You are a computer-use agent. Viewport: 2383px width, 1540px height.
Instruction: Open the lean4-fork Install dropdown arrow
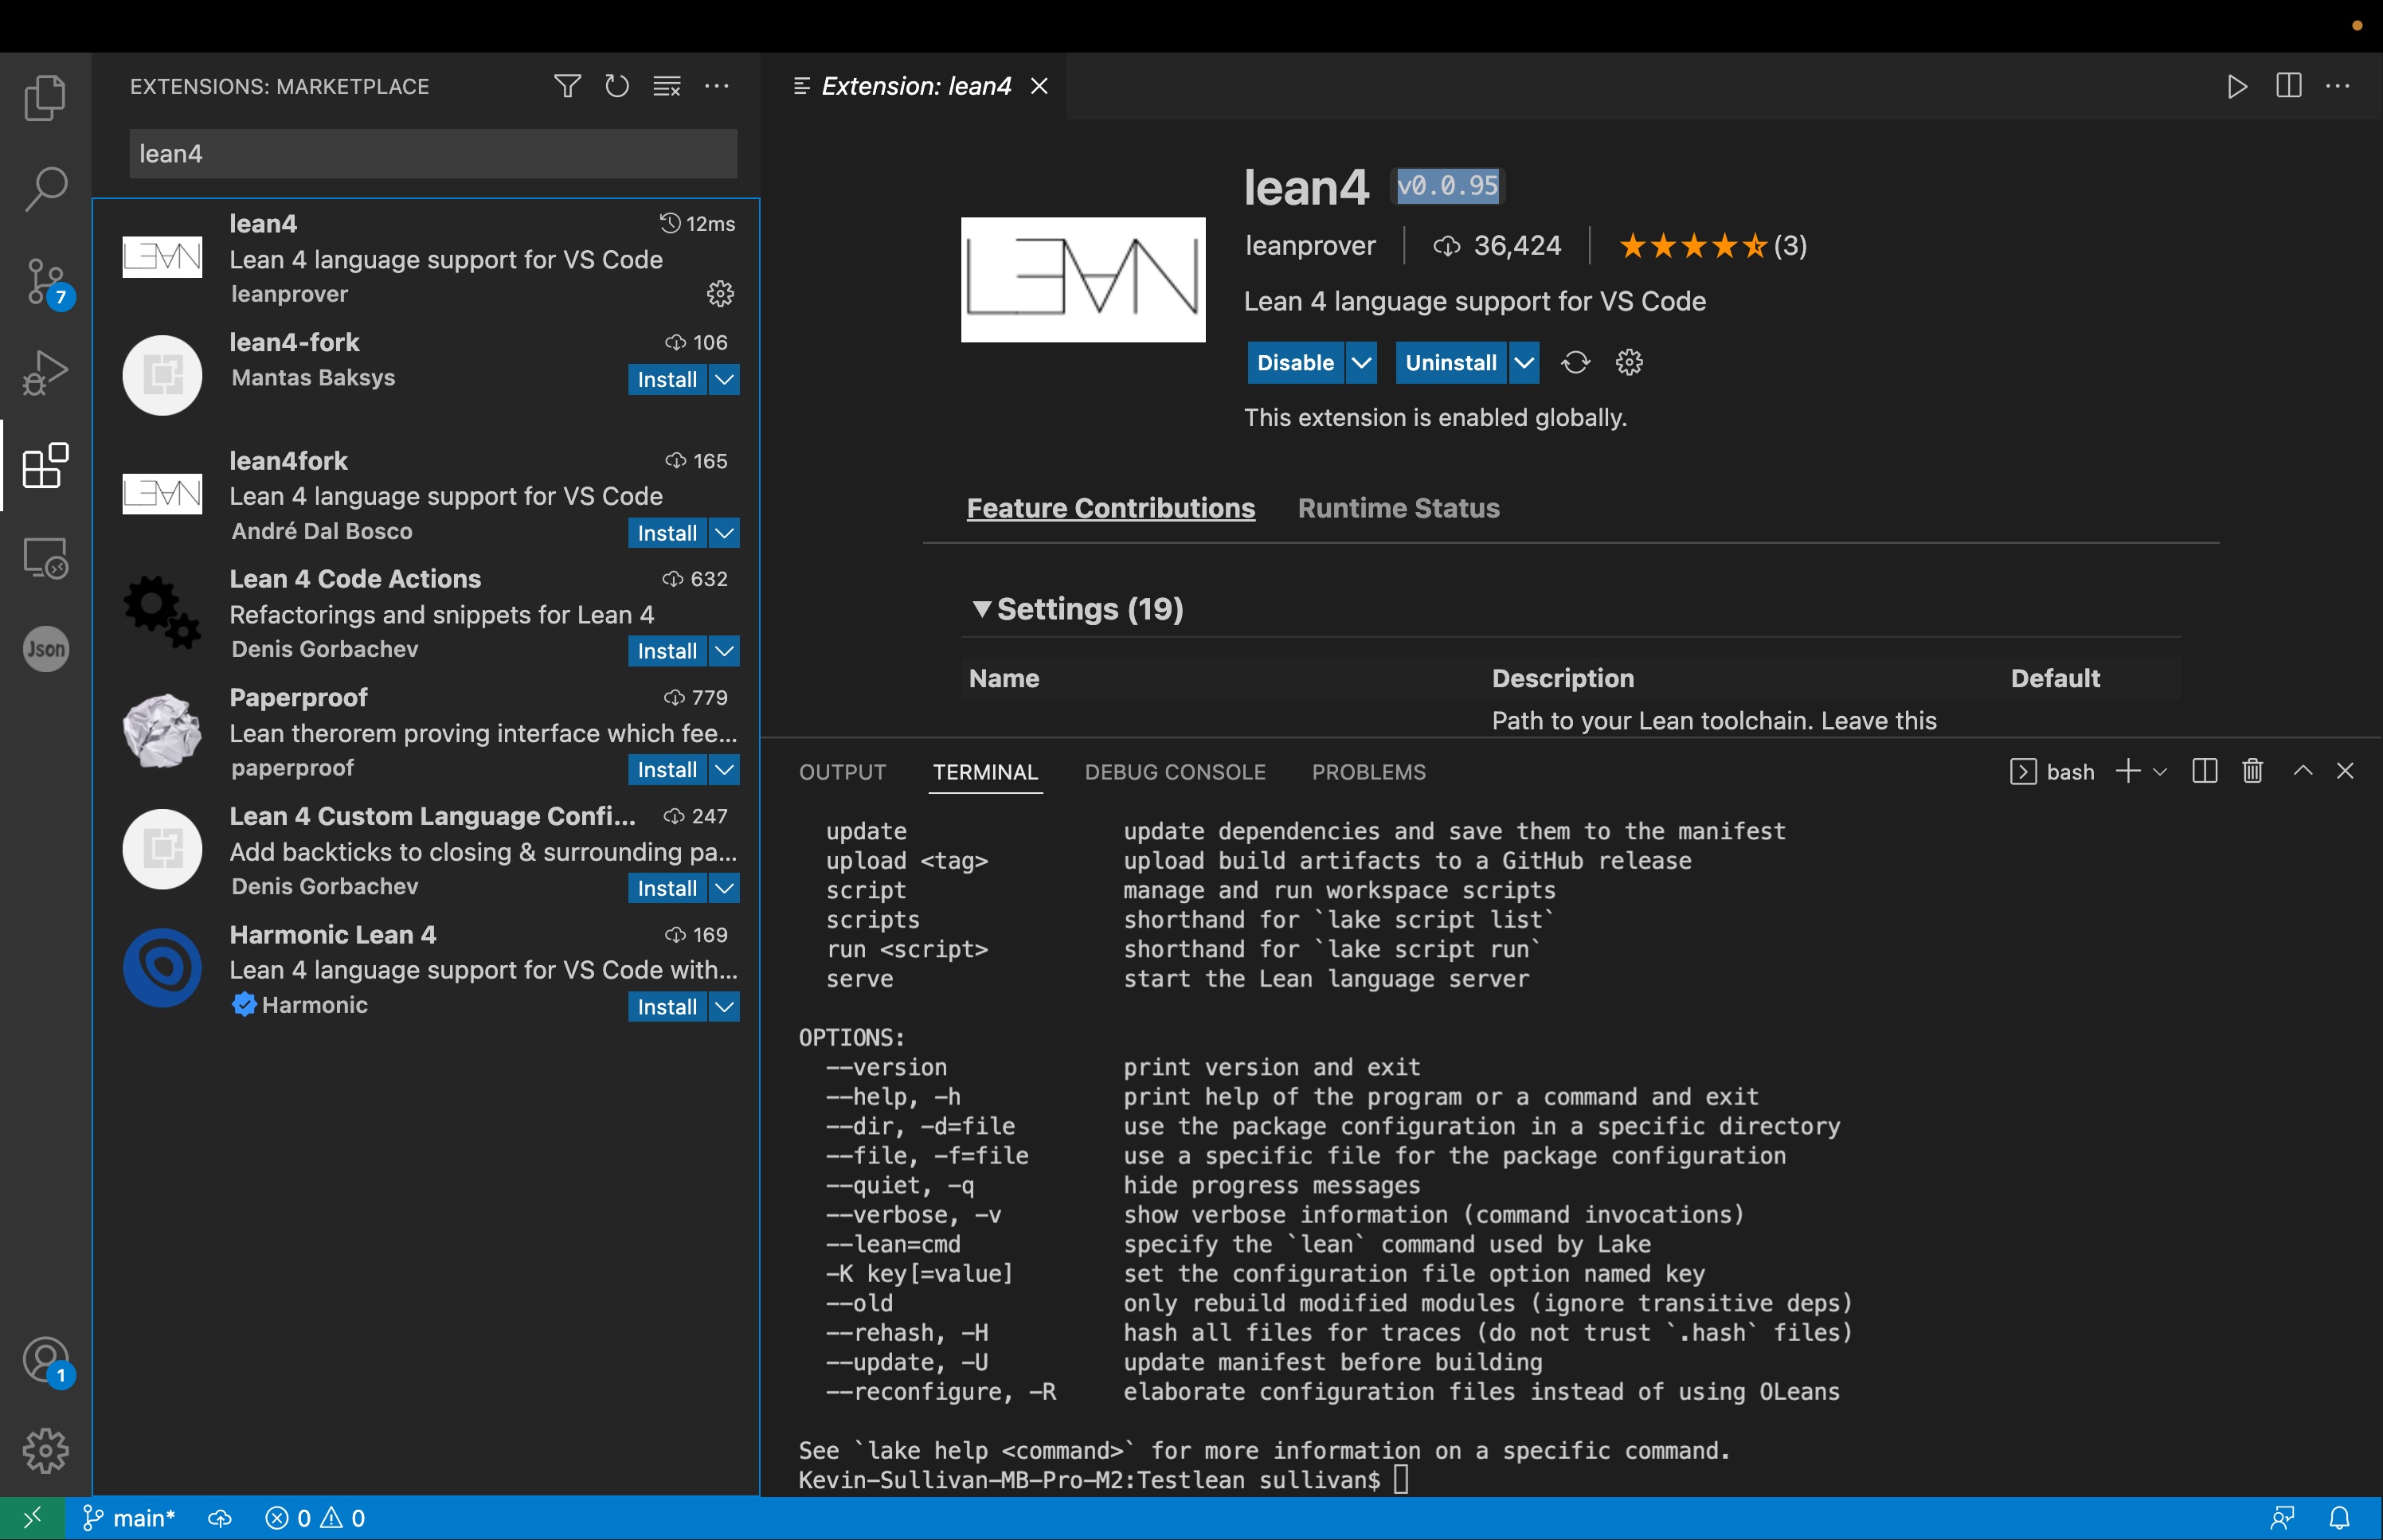coord(725,379)
